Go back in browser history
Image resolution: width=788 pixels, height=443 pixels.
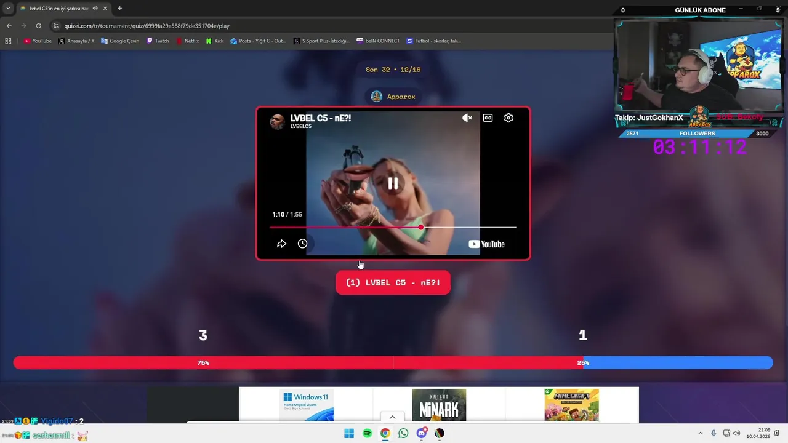(x=9, y=26)
